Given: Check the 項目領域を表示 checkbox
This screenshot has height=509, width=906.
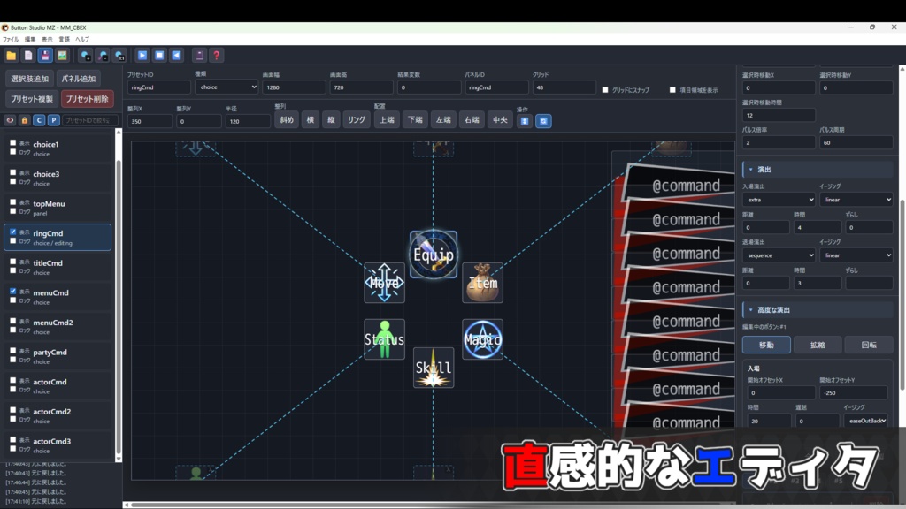Looking at the screenshot, I should [672, 90].
